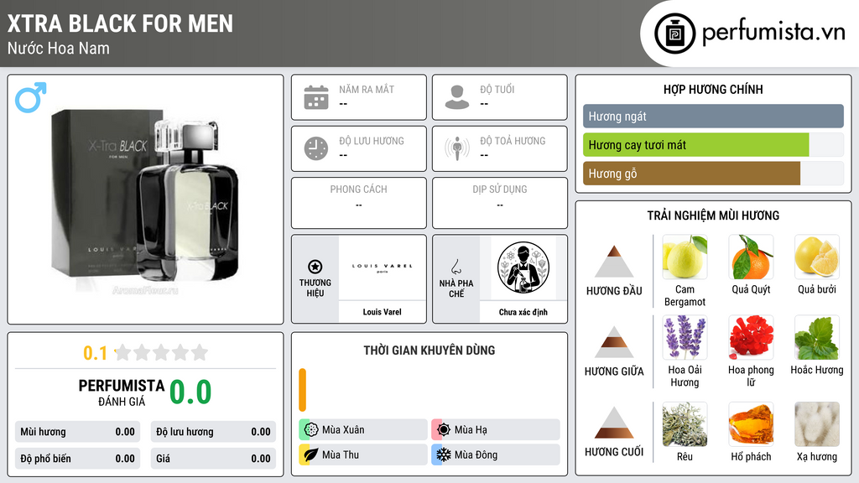Click the clock icon for Độ lưu hương

pos(316,148)
